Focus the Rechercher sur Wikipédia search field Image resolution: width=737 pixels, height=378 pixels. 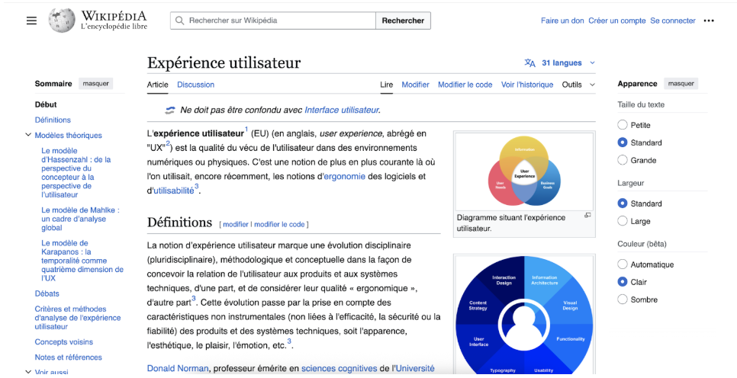point(273,21)
